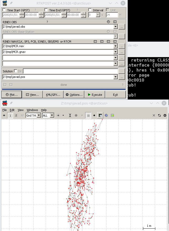
Task: Toggle the grid display icon in plot toolbar
Action: coord(88,115)
